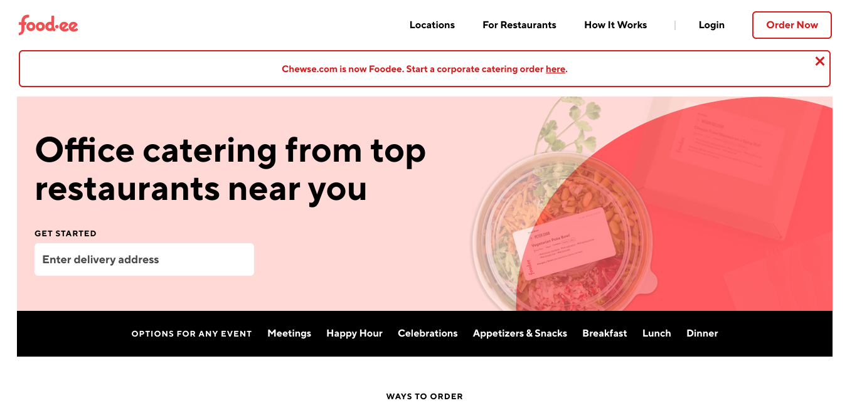The width and height of the screenshot is (857, 408).
Task: Click the Login link
Action: tap(711, 25)
